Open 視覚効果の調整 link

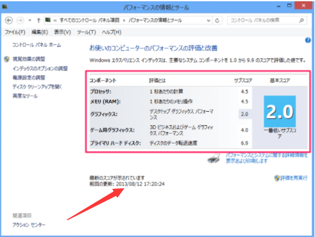[x=29, y=59]
